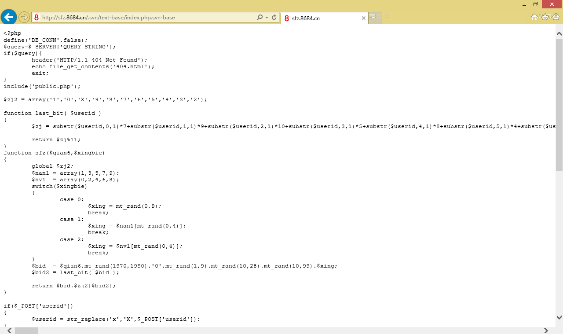Open the Home icon at top right
563x334 pixels.
[x=535, y=17]
